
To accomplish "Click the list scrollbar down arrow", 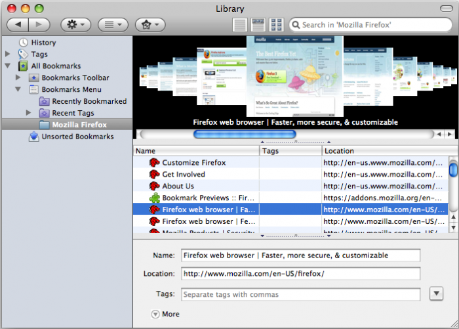I will [x=453, y=228].
